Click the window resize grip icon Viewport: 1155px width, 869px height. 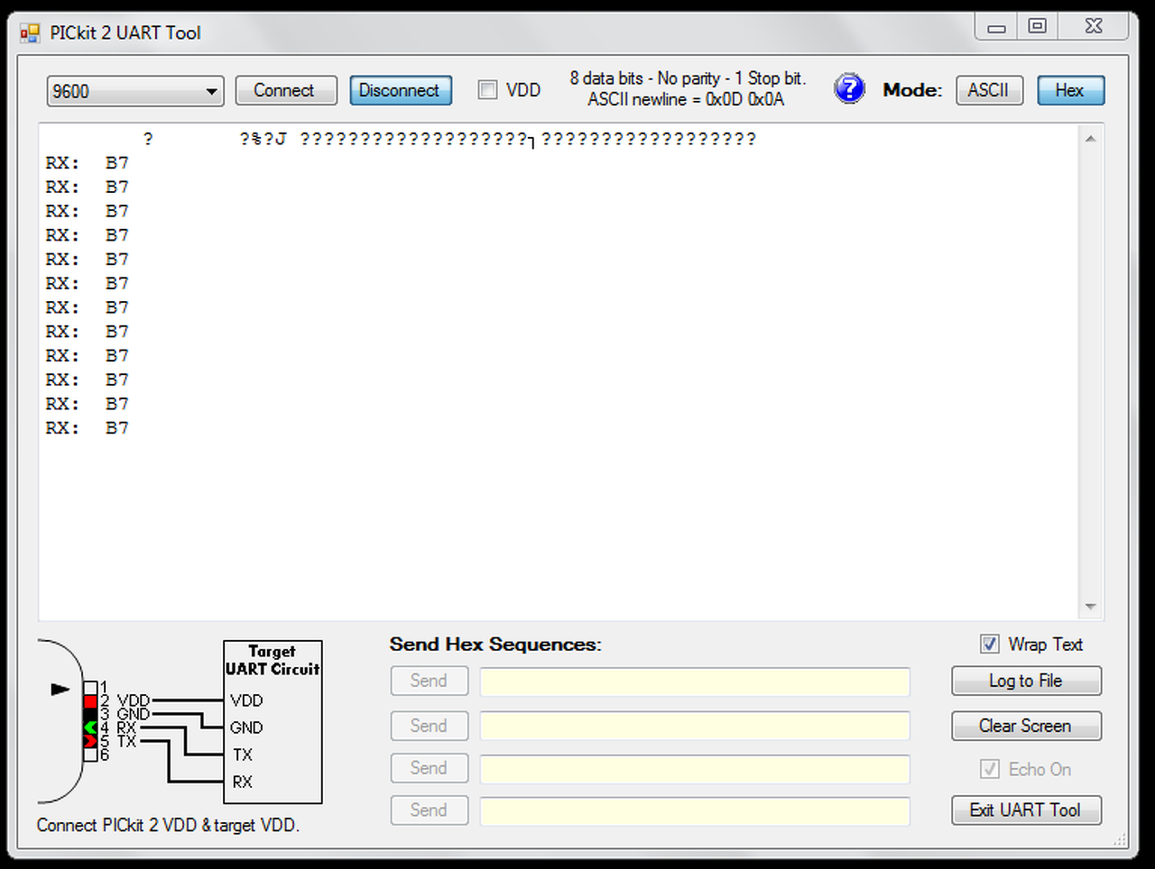point(1120,840)
